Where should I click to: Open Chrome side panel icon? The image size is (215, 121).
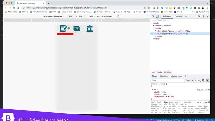pos(199,8)
